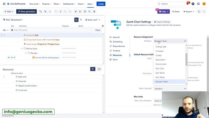209x118 pixels.
Task: Click the collapse all levels icon
Action: pos(45,11)
